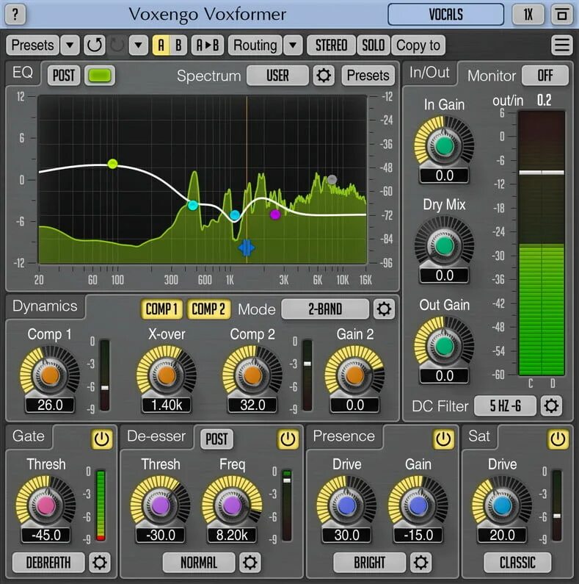579x584 pixels.
Task: Open DC Filter 5 HZ -6 selector
Action: pos(505,405)
